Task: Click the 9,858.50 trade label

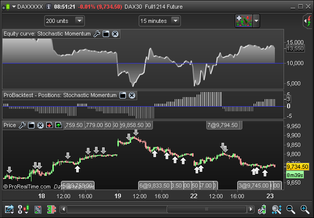Action: click(133, 125)
